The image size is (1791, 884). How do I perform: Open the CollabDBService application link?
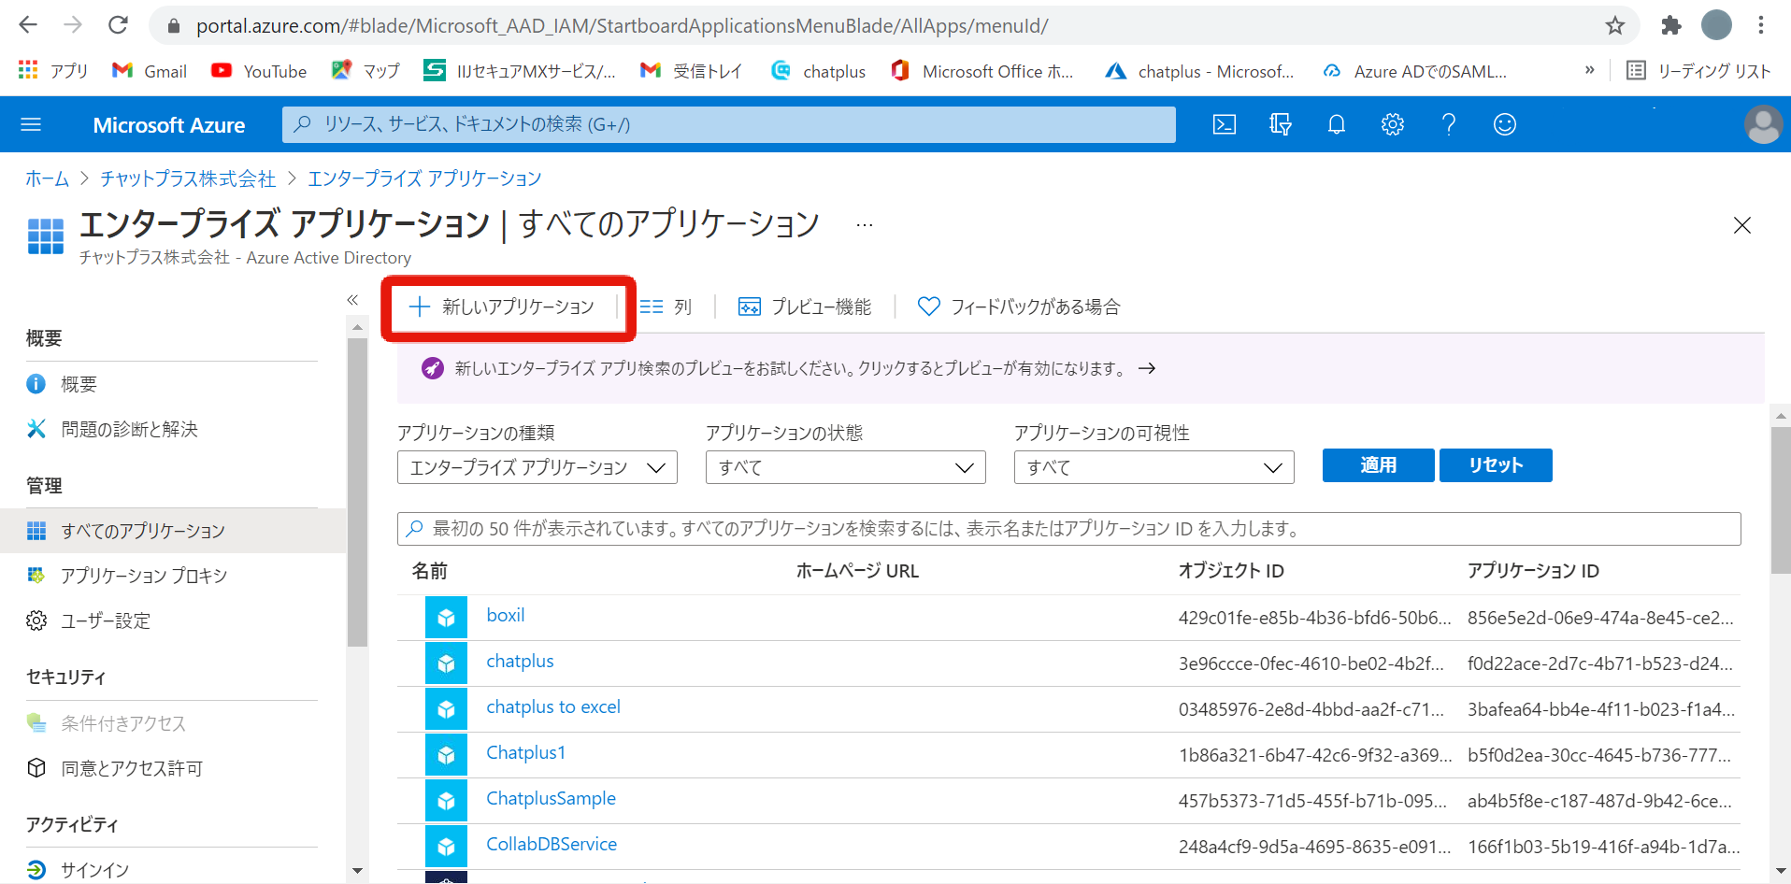point(552,845)
